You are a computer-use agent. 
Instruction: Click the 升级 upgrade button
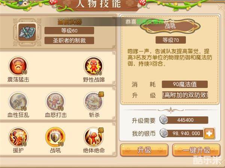click(x=144, y=150)
